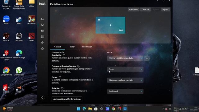The height and width of the screenshot is (112, 199).
Task: Open the Dota 2 desktop icon
Action: pos(32,37)
